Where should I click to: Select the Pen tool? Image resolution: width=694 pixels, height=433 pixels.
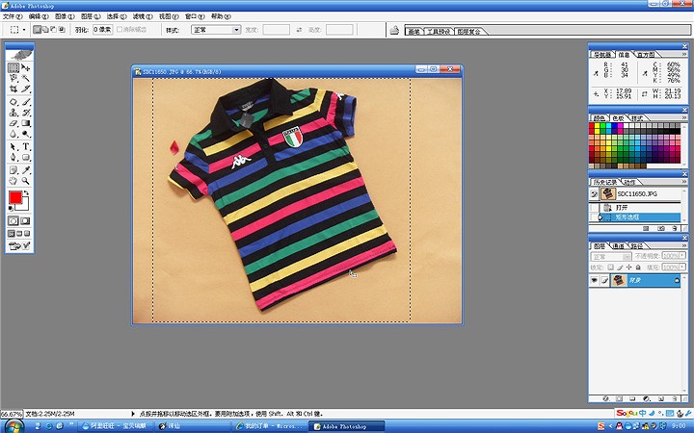pos(13,157)
